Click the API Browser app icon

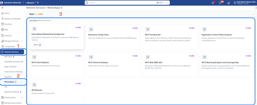click(x=34, y=85)
